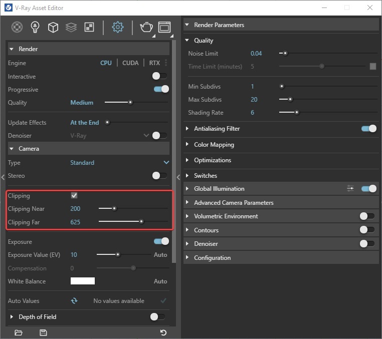Click the Time Limit gray square button
This screenshot has height=339, width=382.
point(373,66)
